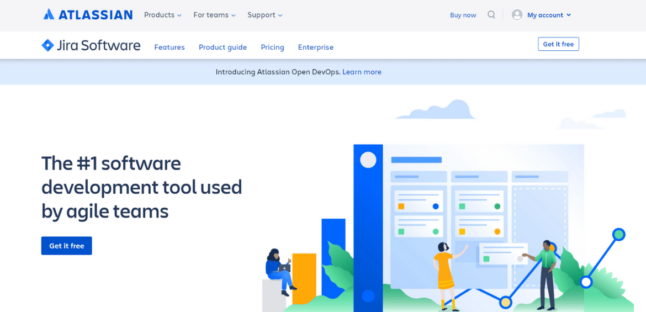Open the Features tab
Screen dimensions: 646x312
pyautogui.click(x=170, y=47)
